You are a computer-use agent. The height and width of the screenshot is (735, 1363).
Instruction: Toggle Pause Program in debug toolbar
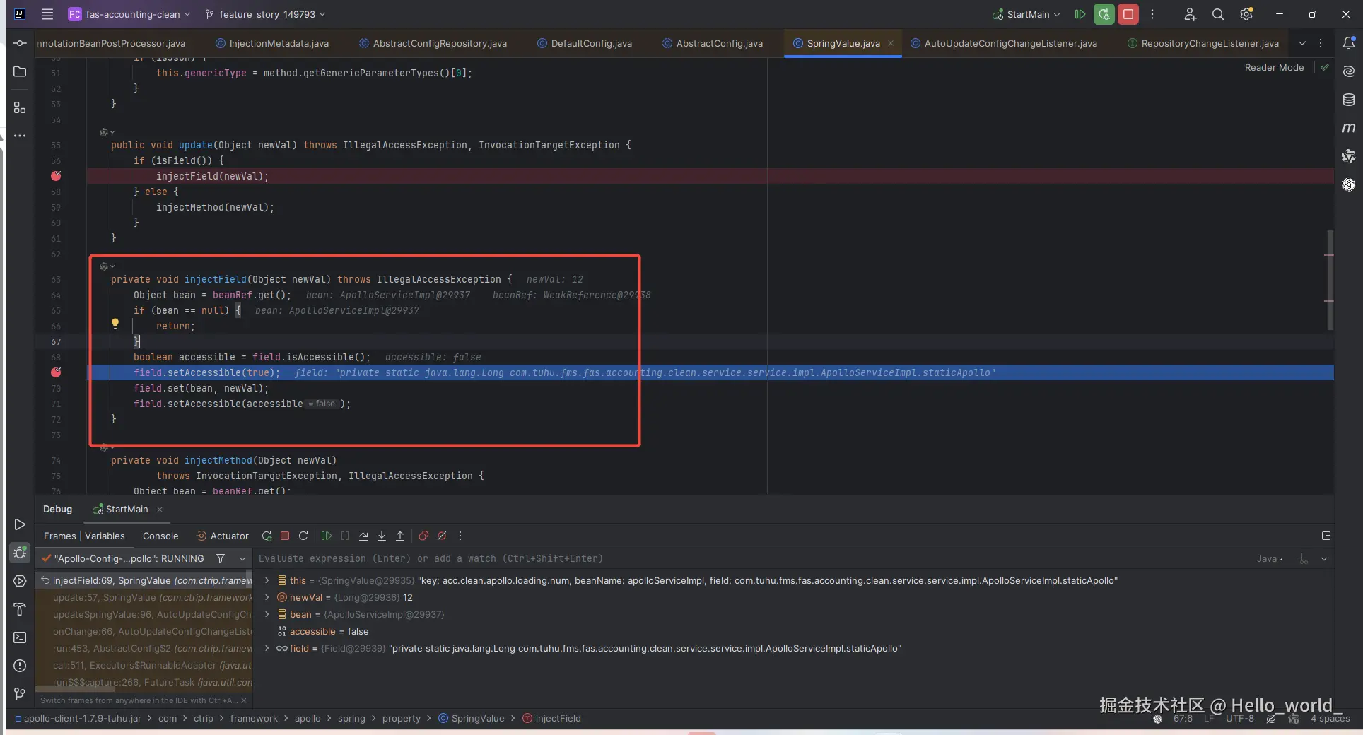click(345, 536)
